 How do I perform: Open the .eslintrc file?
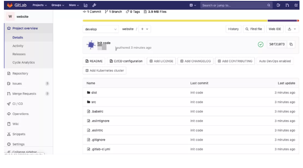click(97, 130)
